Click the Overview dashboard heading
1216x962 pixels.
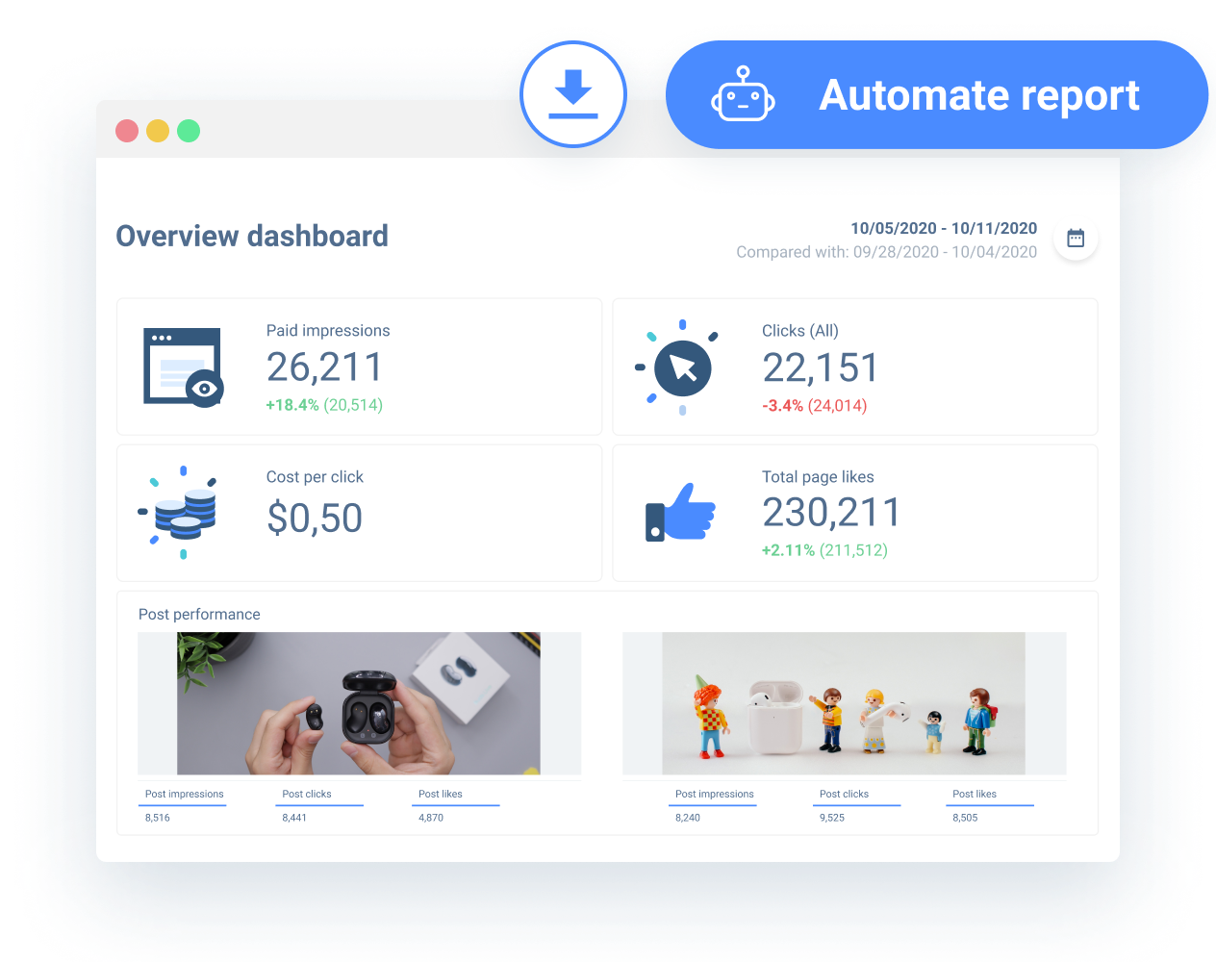252,236
